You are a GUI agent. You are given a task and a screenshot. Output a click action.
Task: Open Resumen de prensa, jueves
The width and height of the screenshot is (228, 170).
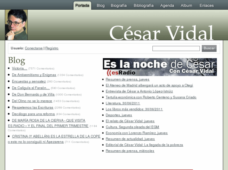128,79
